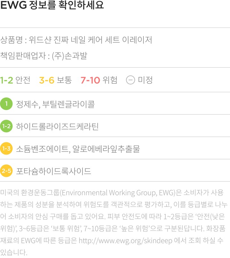
Task: Click the yellow 1-3 grade badge
Action: pos(6,148)
